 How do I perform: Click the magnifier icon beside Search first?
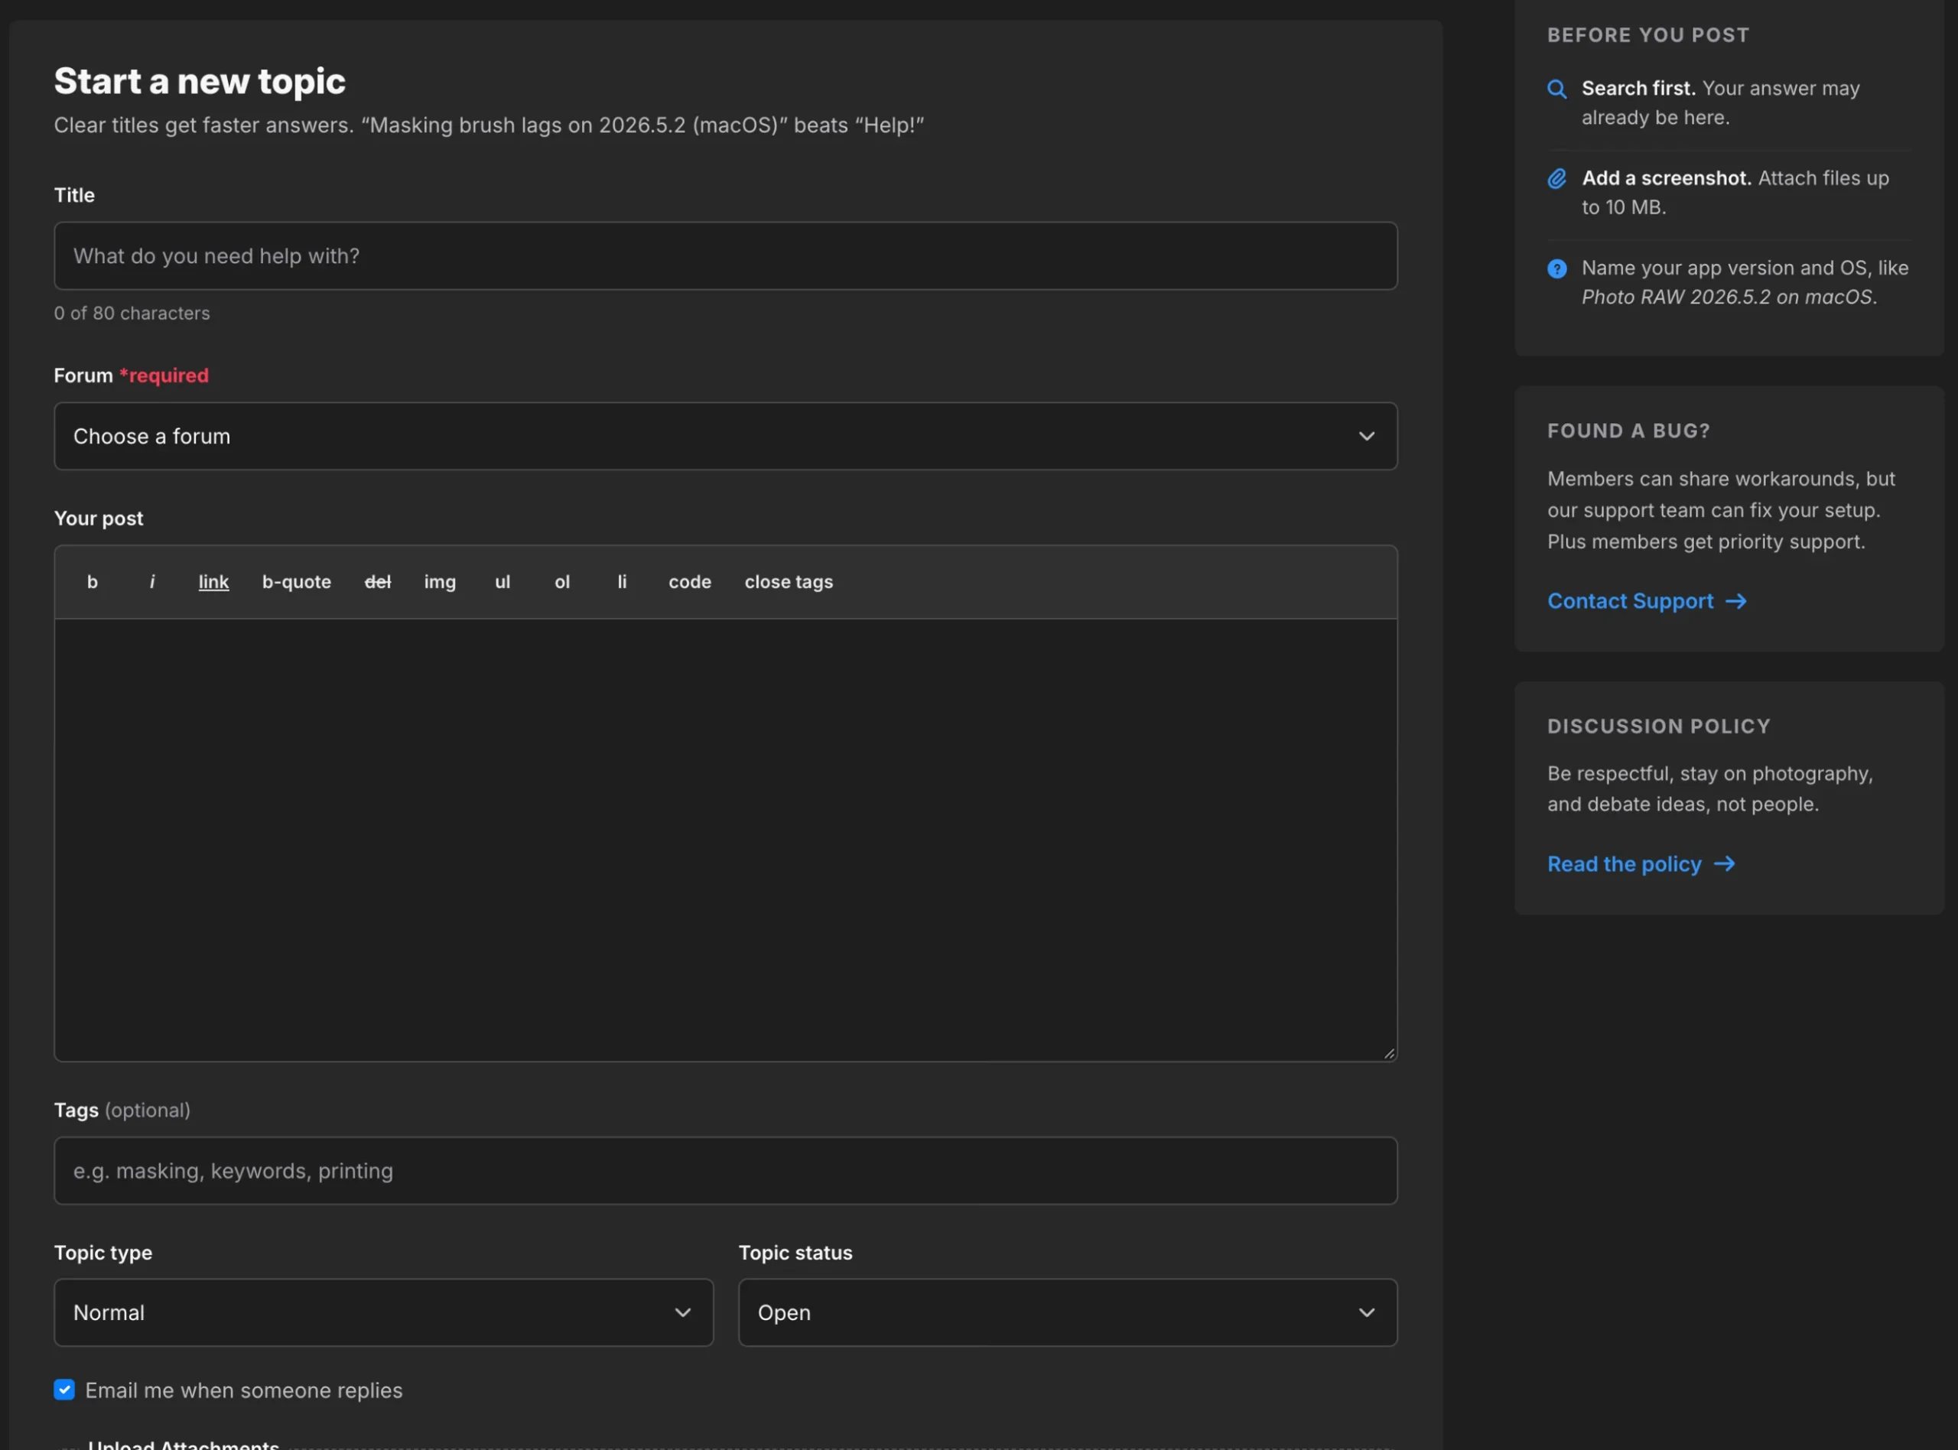tap(1556, 89)
